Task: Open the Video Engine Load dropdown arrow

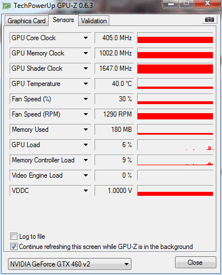Action: (86, 175)
